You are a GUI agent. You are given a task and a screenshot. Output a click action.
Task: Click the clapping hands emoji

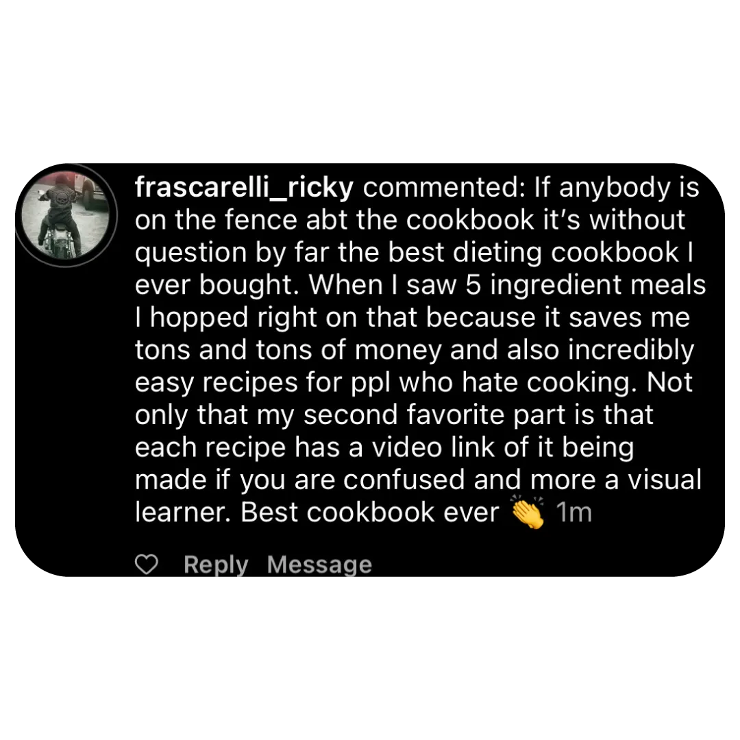click(x=528, y=513)
